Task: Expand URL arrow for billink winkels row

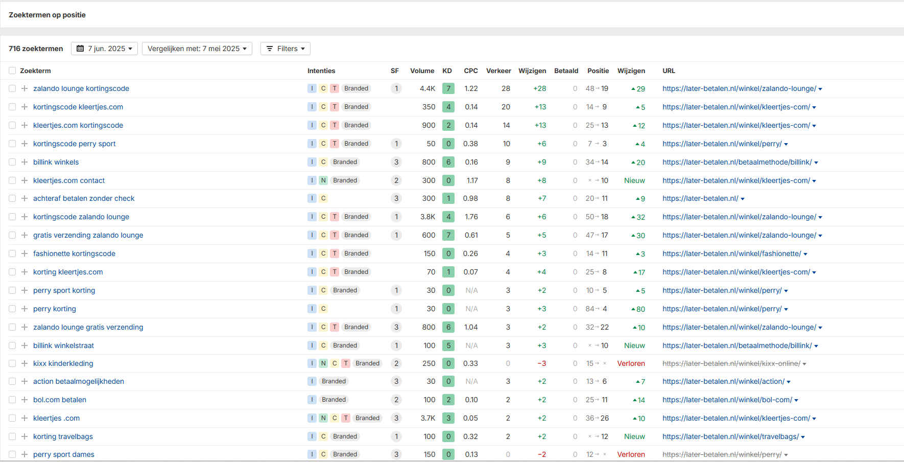Action: coord(816,163)
